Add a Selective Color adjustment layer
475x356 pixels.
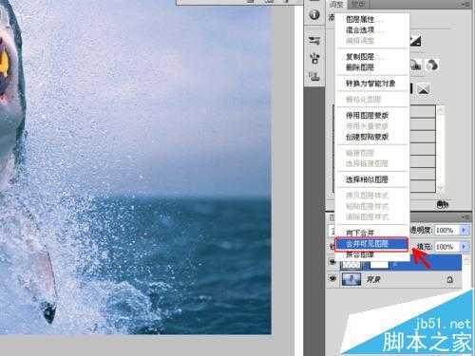424,89
